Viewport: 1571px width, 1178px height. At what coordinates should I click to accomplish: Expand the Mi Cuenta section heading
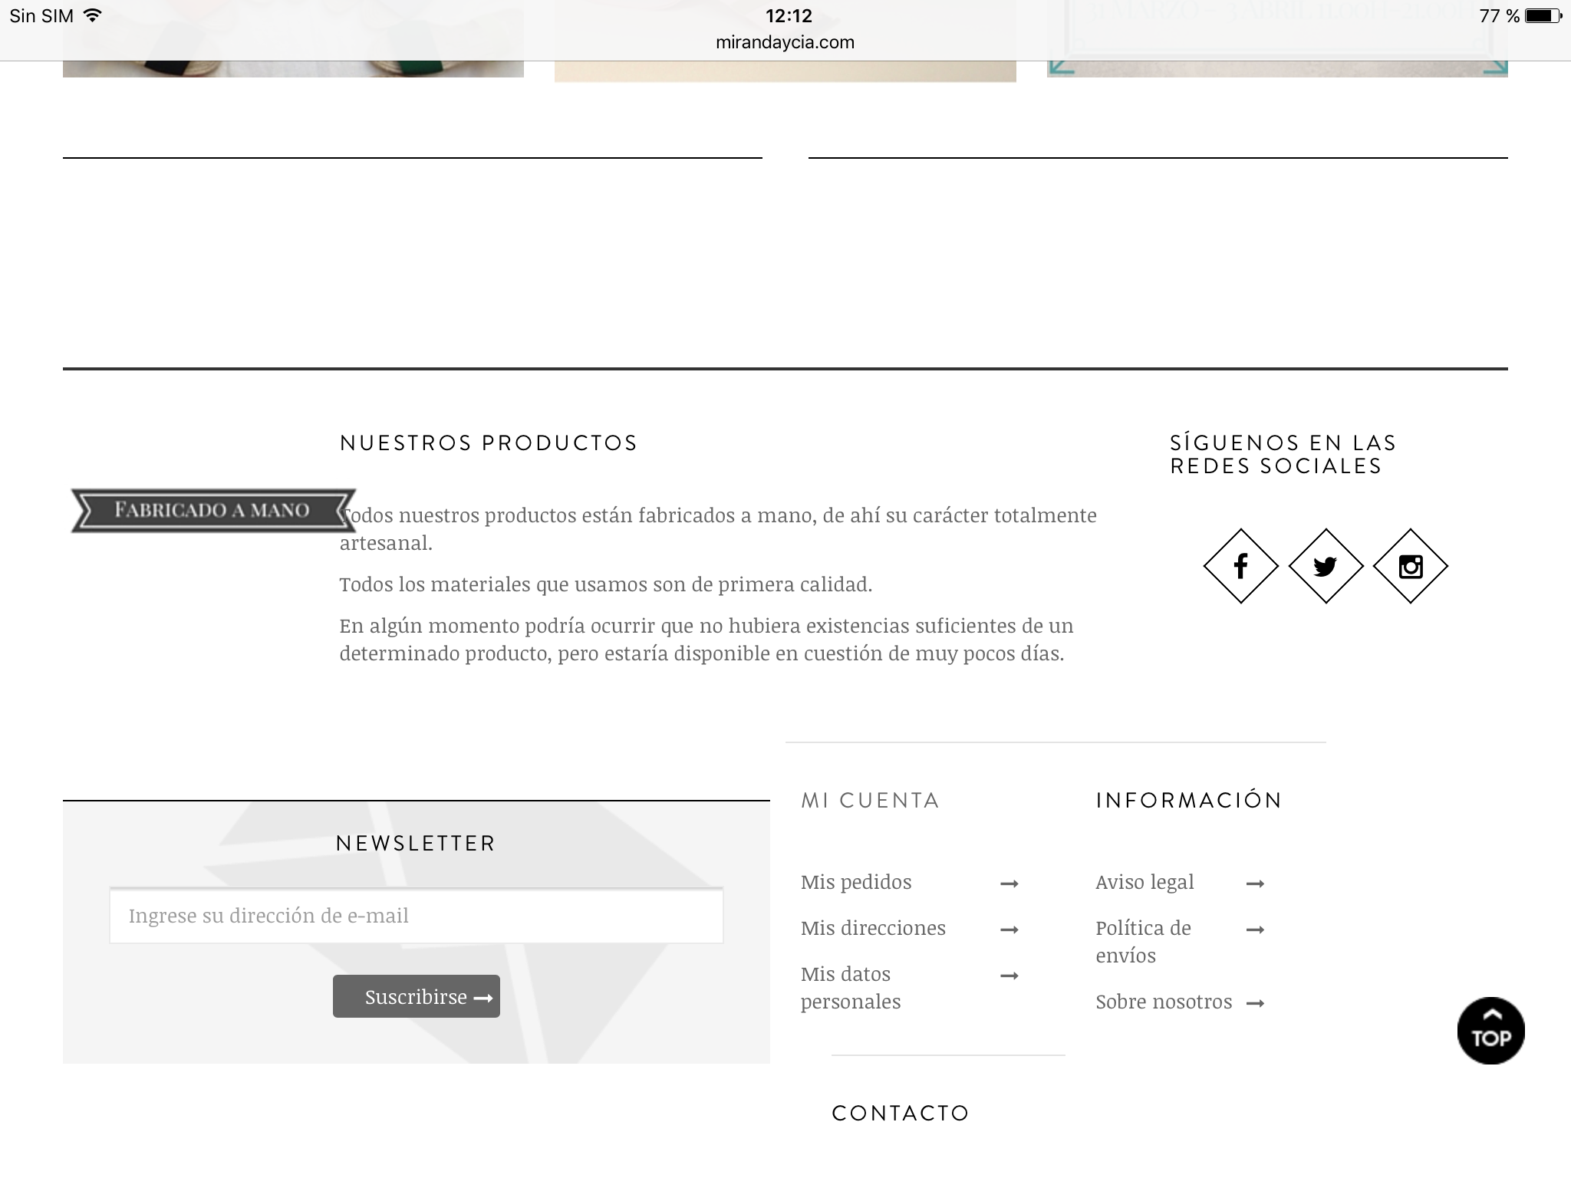point(870,801)
